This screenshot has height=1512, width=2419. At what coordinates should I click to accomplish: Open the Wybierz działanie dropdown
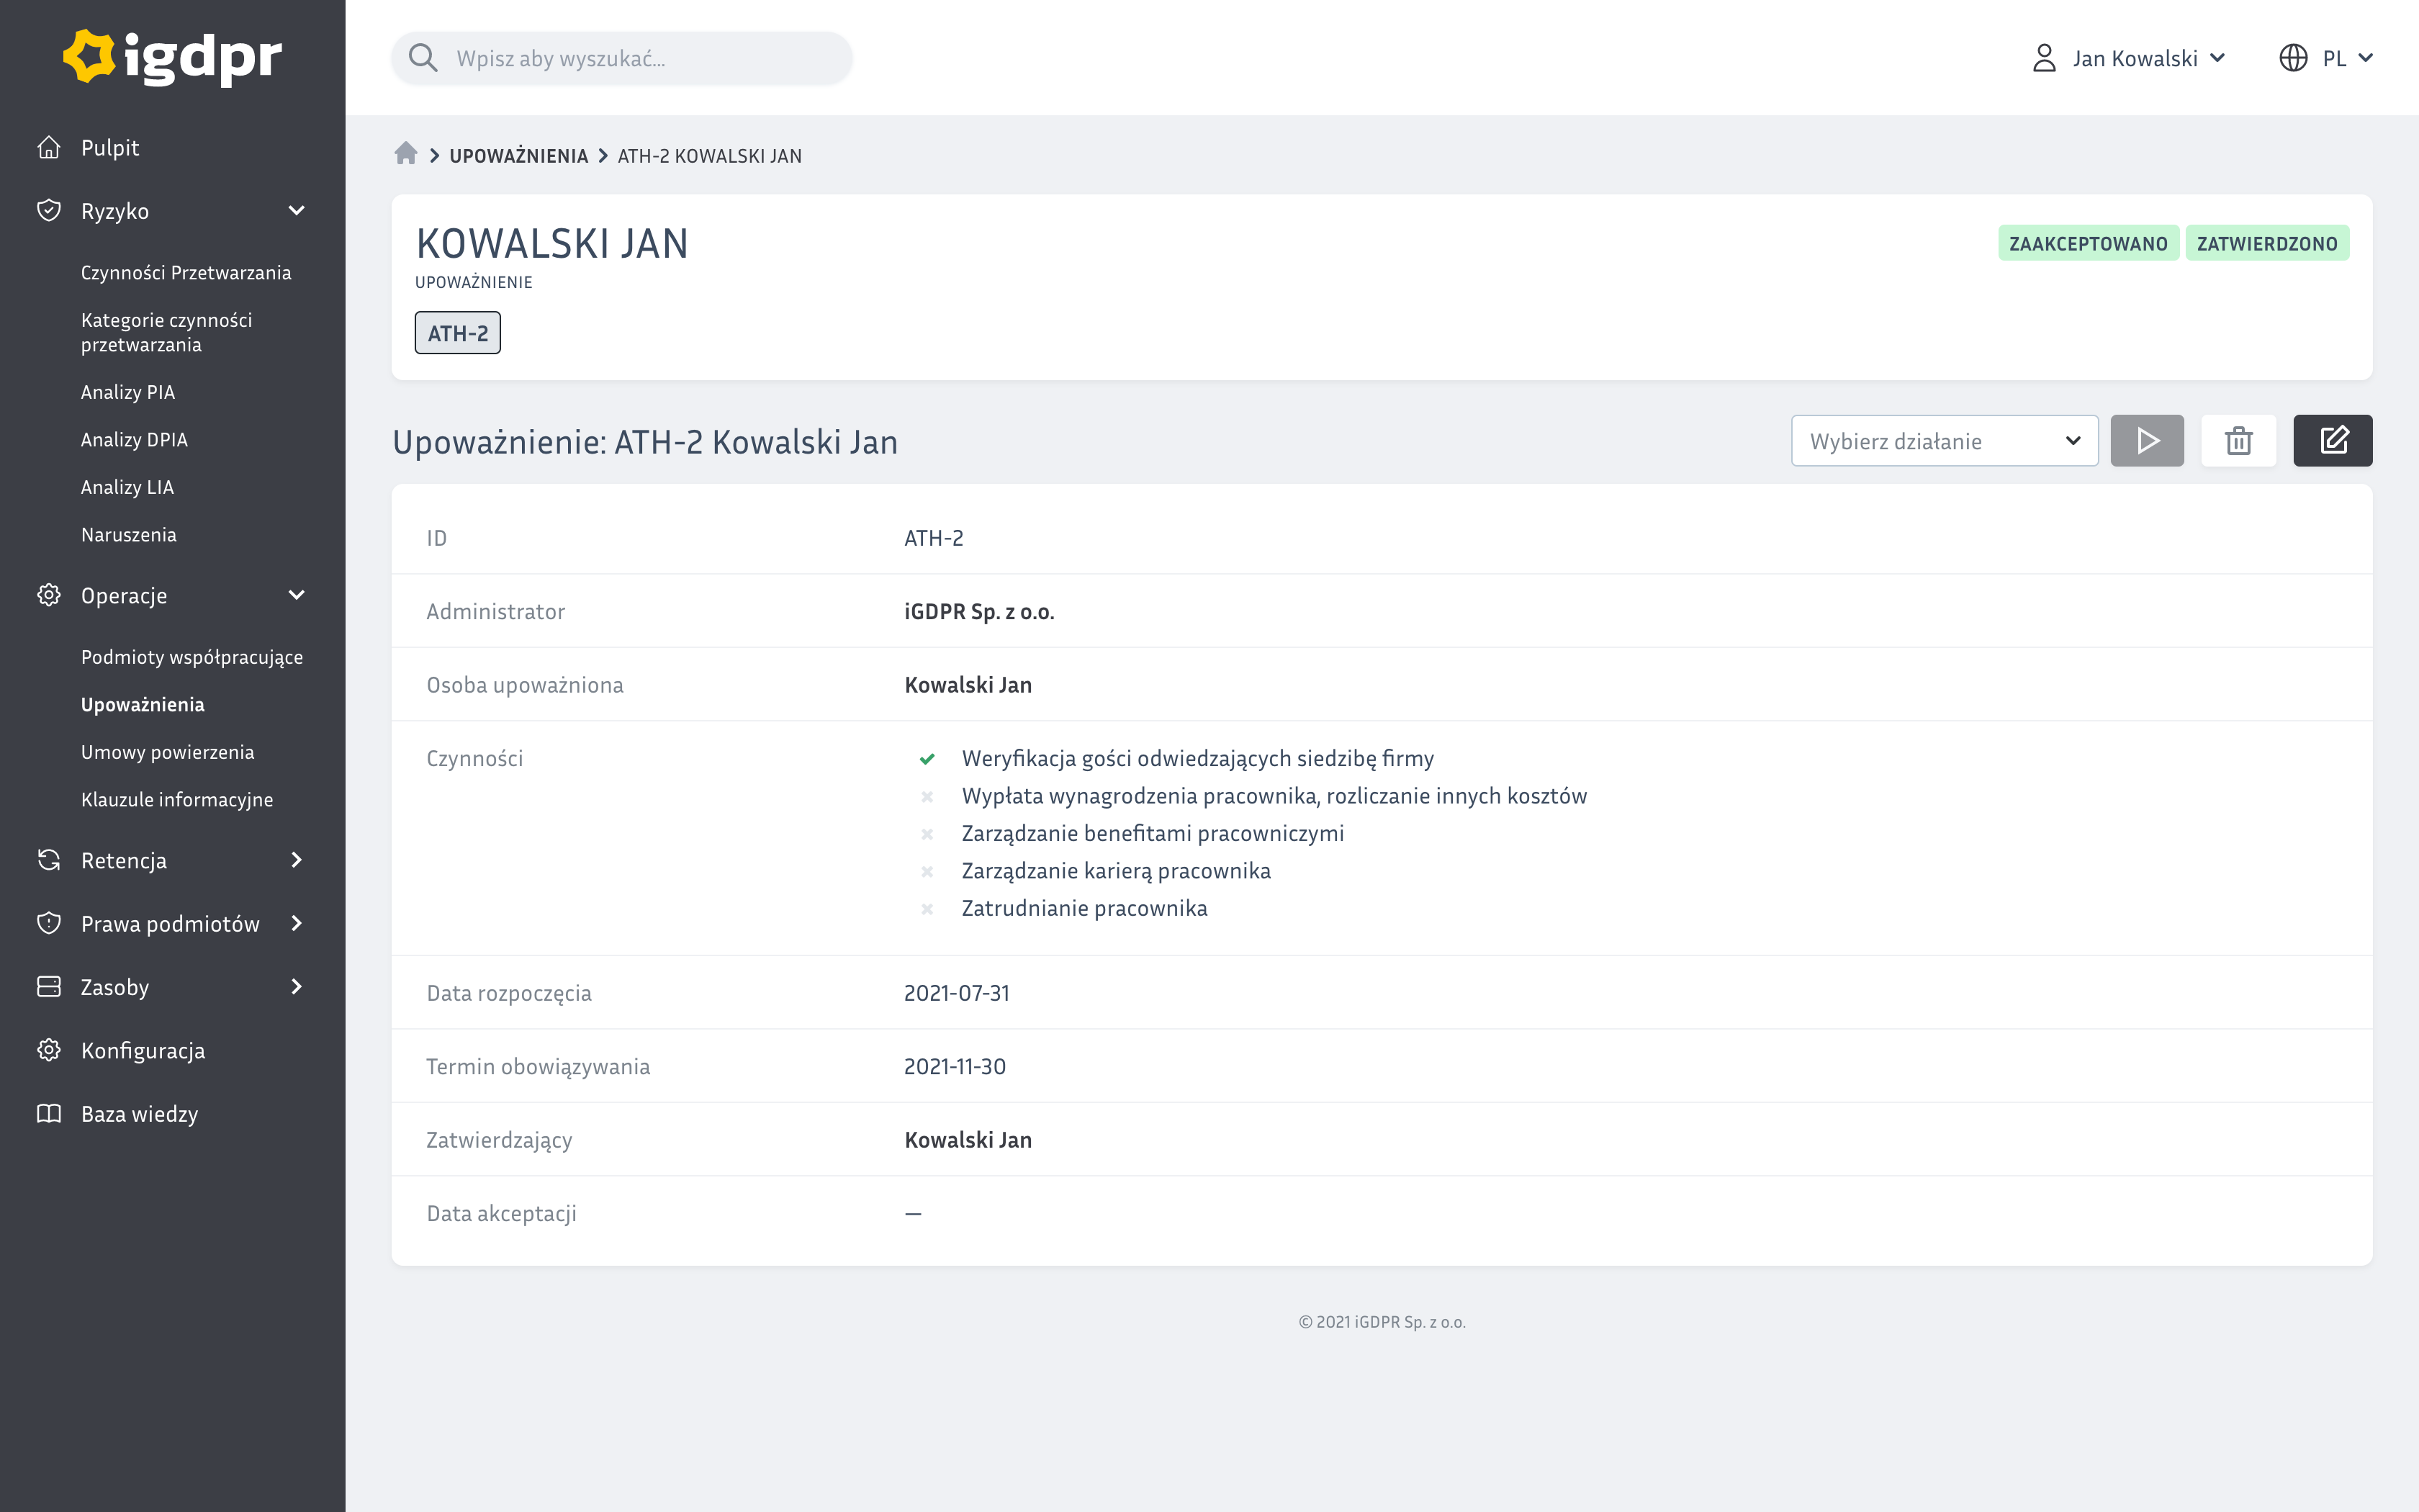1944,441
